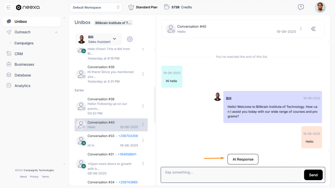Open three-dot menu in Conversation #40 header

pyautogui.click(x=301, y=29)
